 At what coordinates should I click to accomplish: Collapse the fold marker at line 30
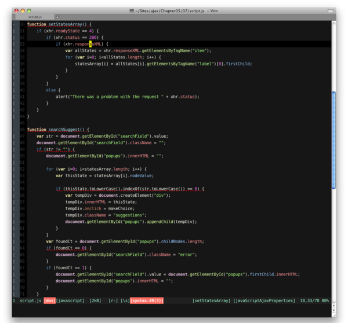pyautogui.click(x=14, y=24)
